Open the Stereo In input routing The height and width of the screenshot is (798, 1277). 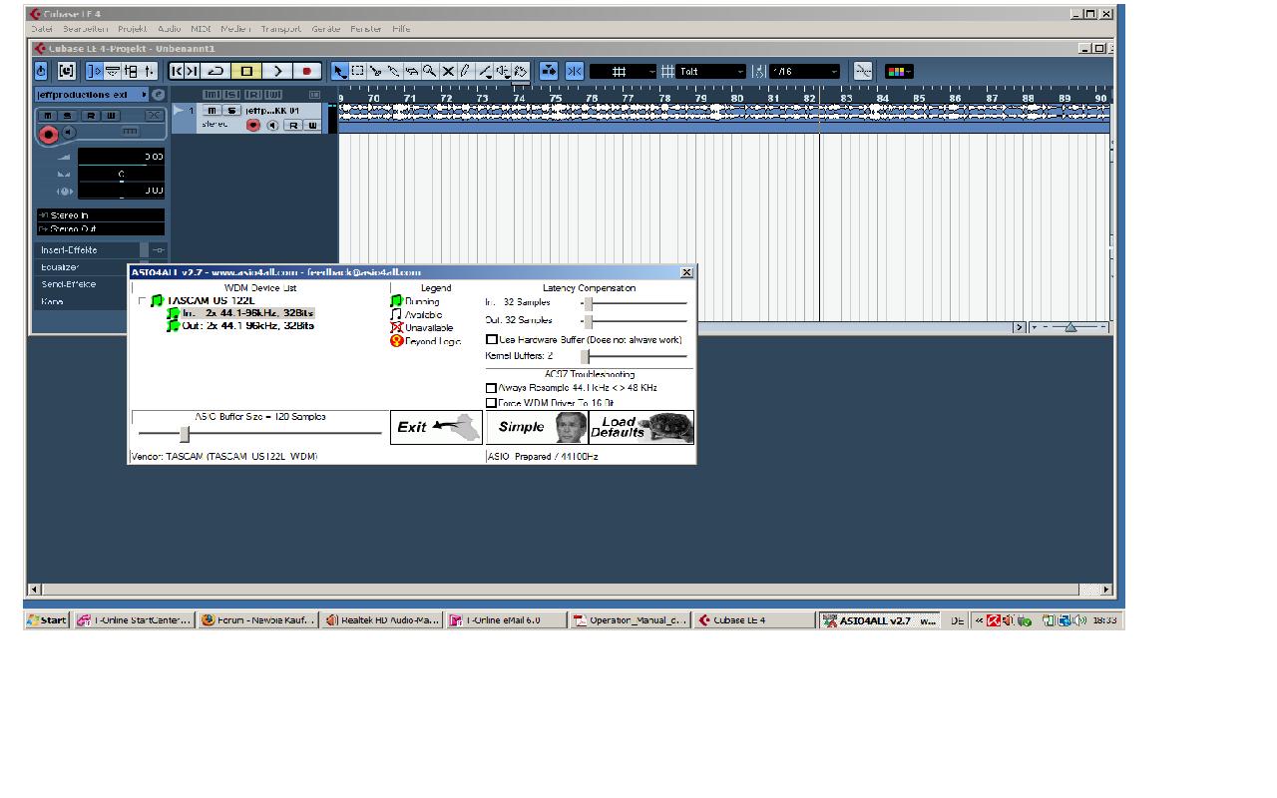101,215
